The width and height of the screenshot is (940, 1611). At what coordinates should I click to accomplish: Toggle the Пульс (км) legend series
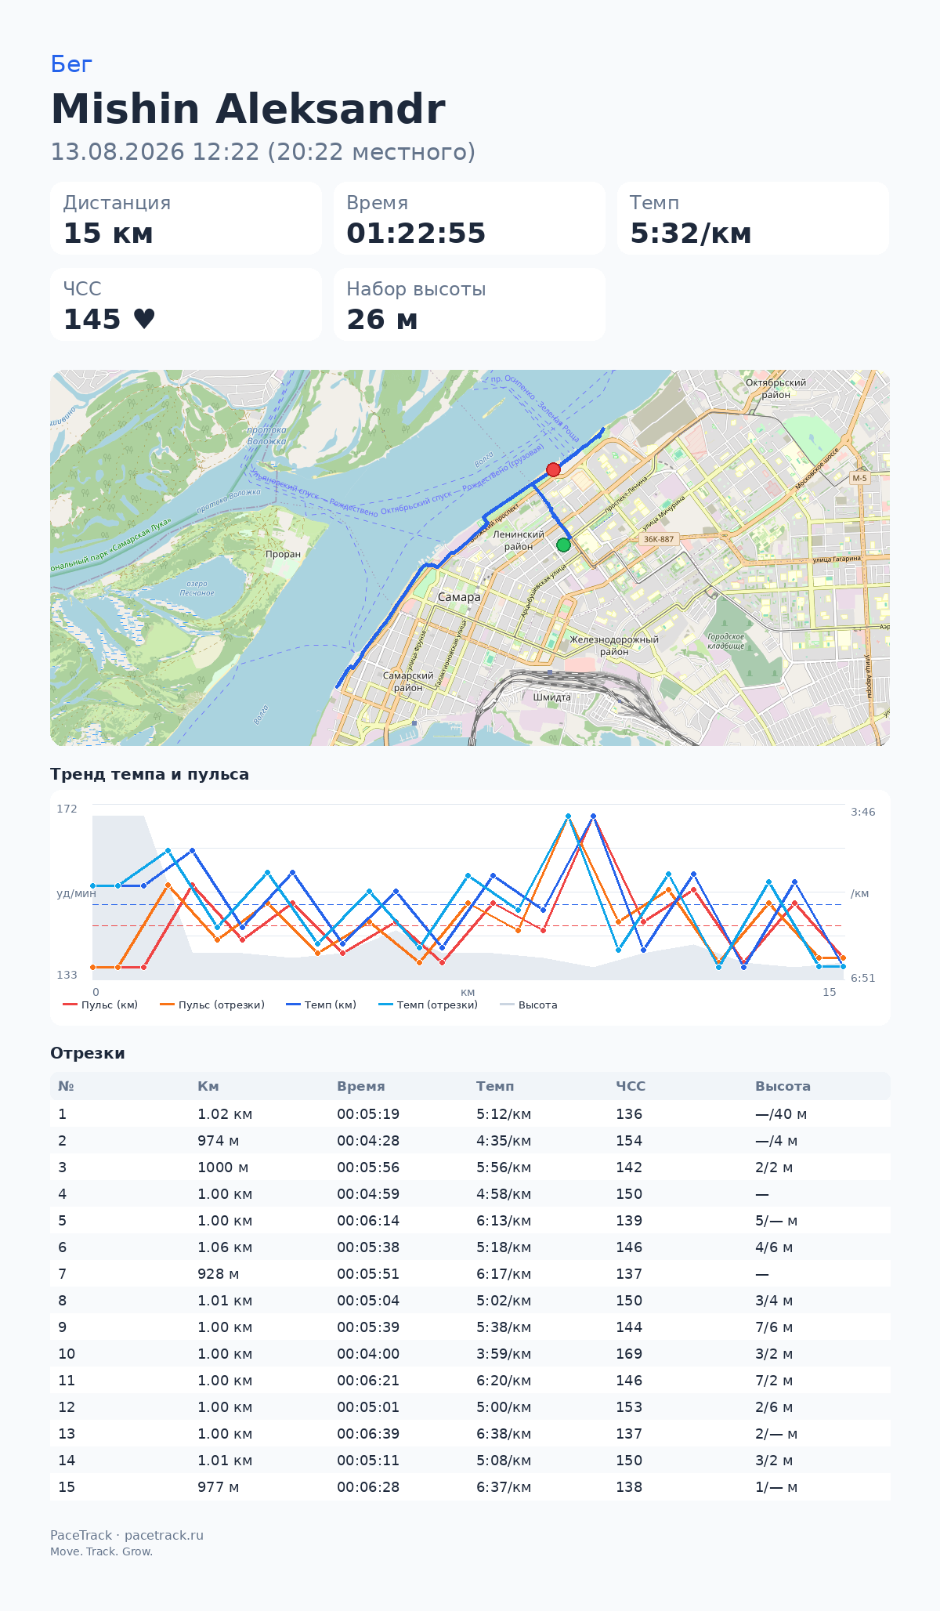[x=100, y=1005]
